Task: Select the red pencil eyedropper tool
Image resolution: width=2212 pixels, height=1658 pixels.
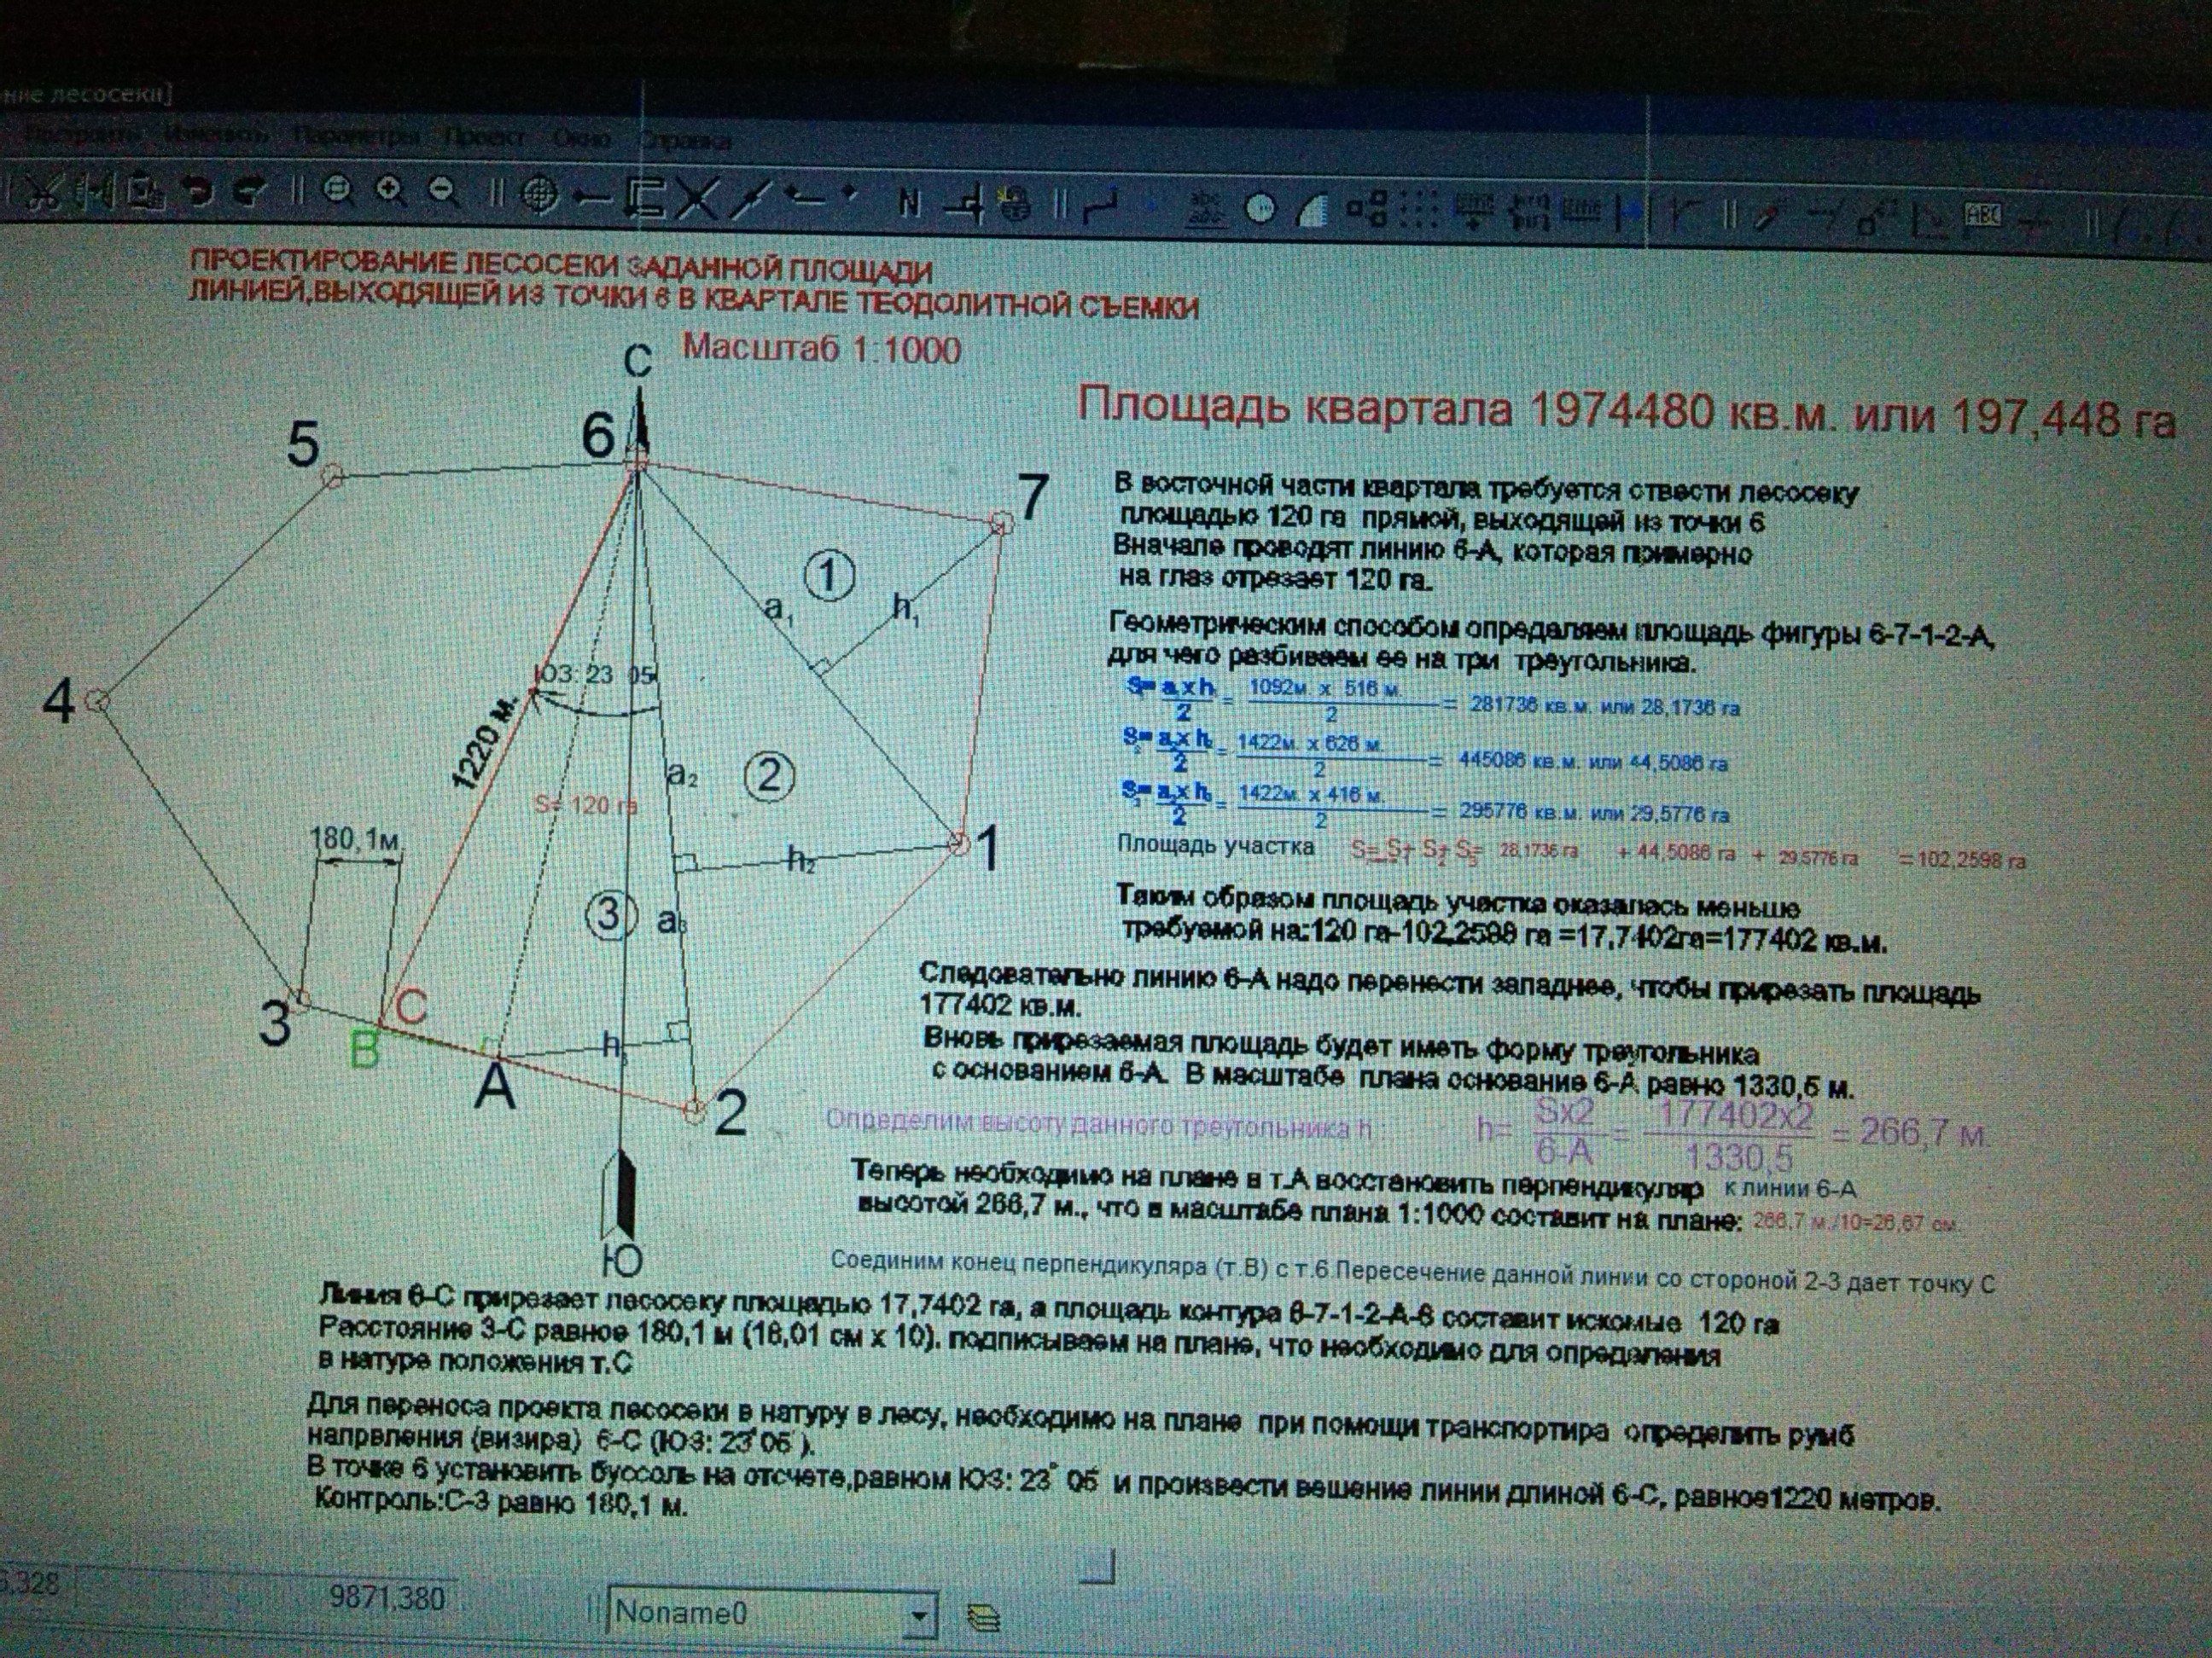Action: [1768, 216]
